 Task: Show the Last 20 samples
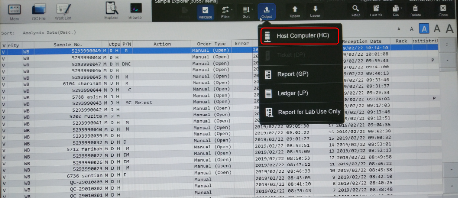376,11
